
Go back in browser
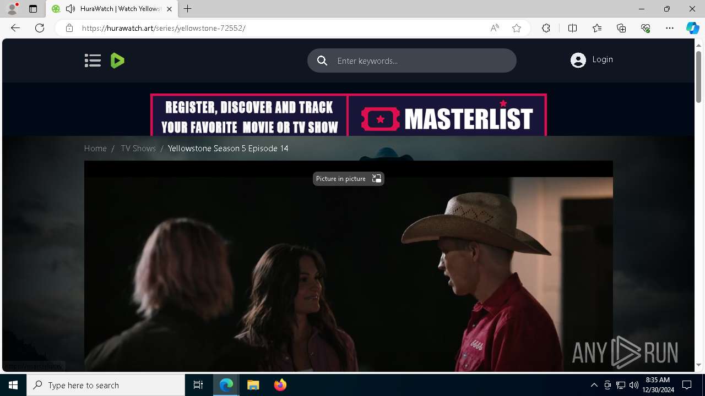tap(15, 28)
